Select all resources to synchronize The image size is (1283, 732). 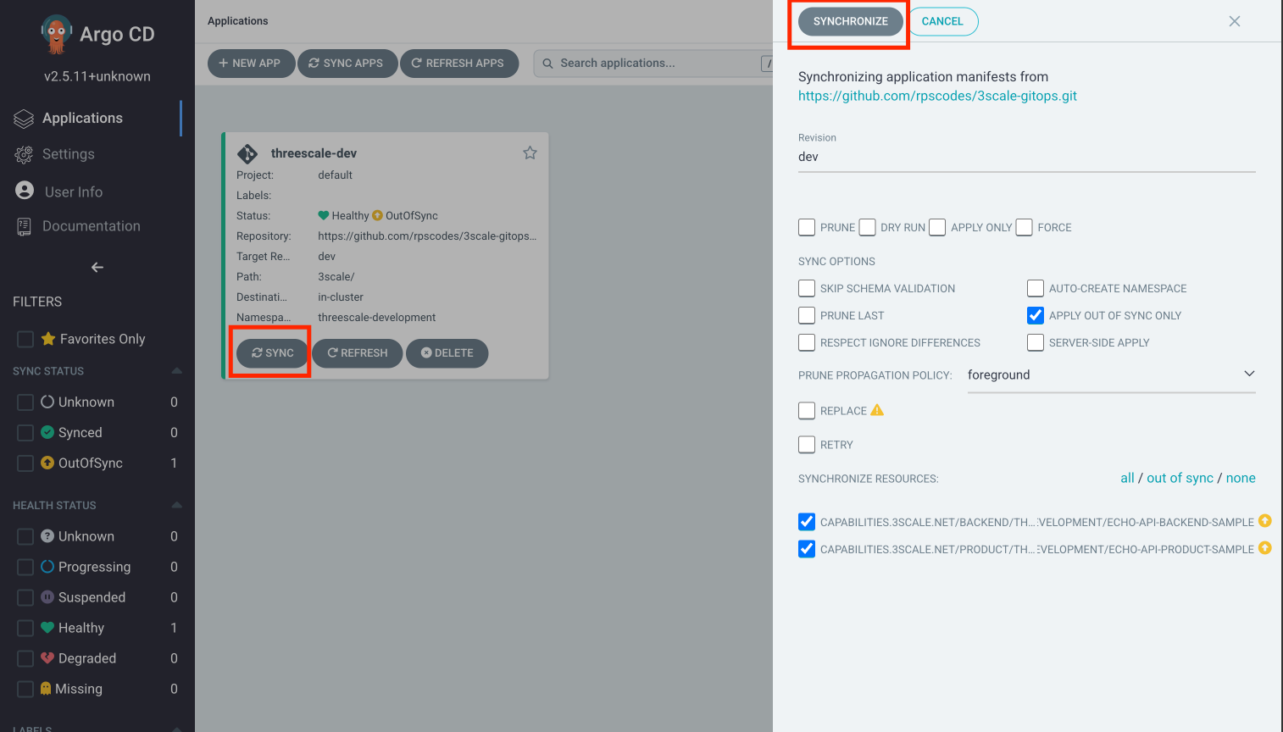click(1127, 478)
